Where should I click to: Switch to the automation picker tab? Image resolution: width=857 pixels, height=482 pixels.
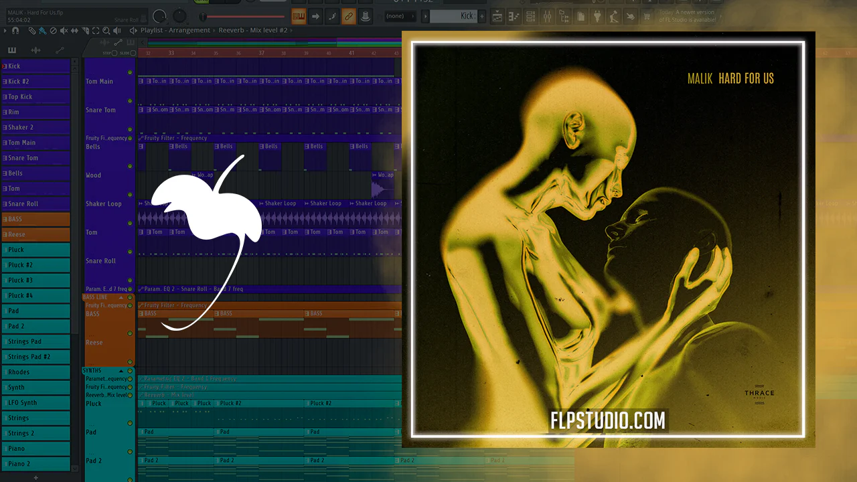60,50
